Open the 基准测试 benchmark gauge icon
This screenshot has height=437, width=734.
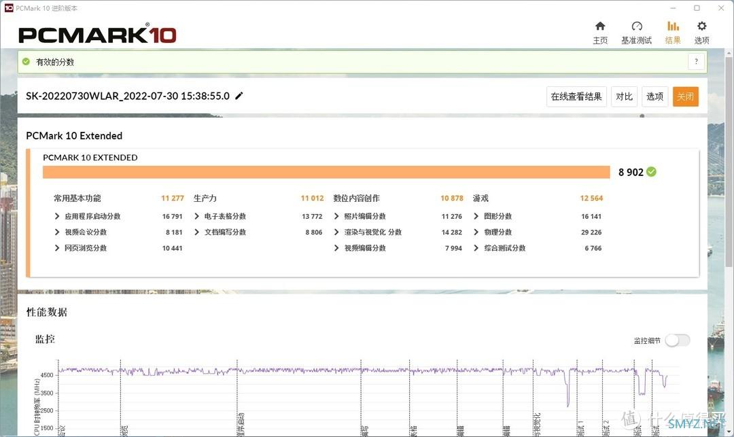(637, 26)
